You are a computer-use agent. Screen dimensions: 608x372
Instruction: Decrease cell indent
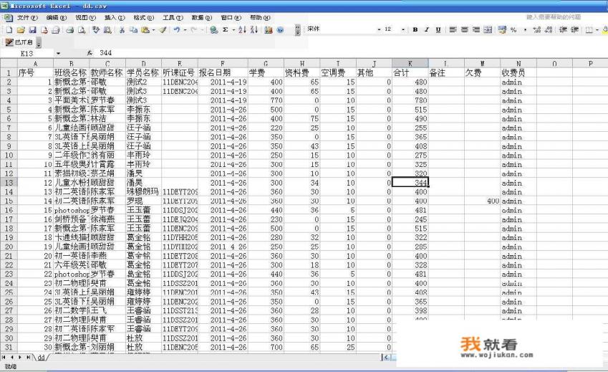point(563,29)
